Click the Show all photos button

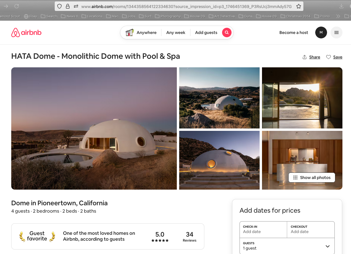point(312,177)
